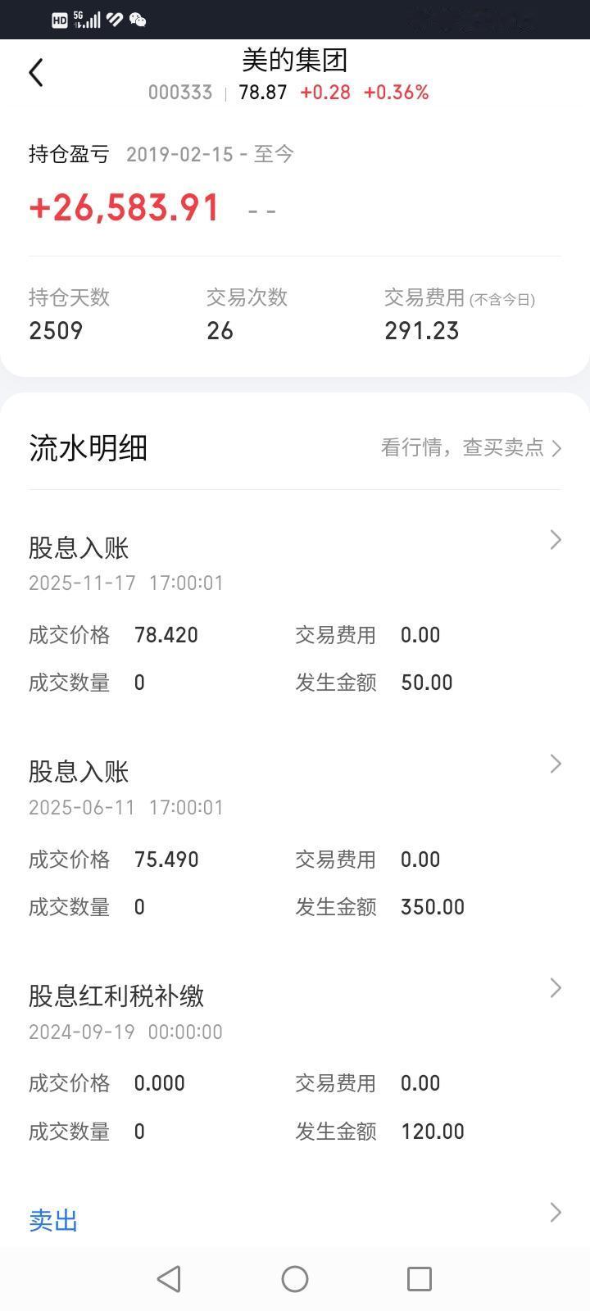Open 股息红利税补缴 record details chevron
The image size is (590, 1311).
(x=556, y=988)
